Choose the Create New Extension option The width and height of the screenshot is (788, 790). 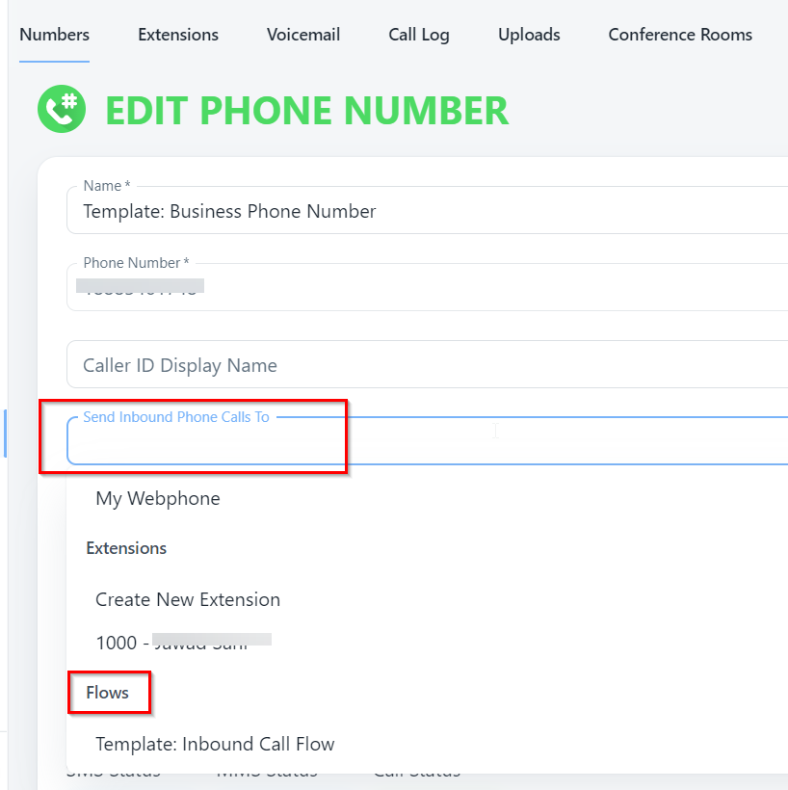[x=188, y=599]
